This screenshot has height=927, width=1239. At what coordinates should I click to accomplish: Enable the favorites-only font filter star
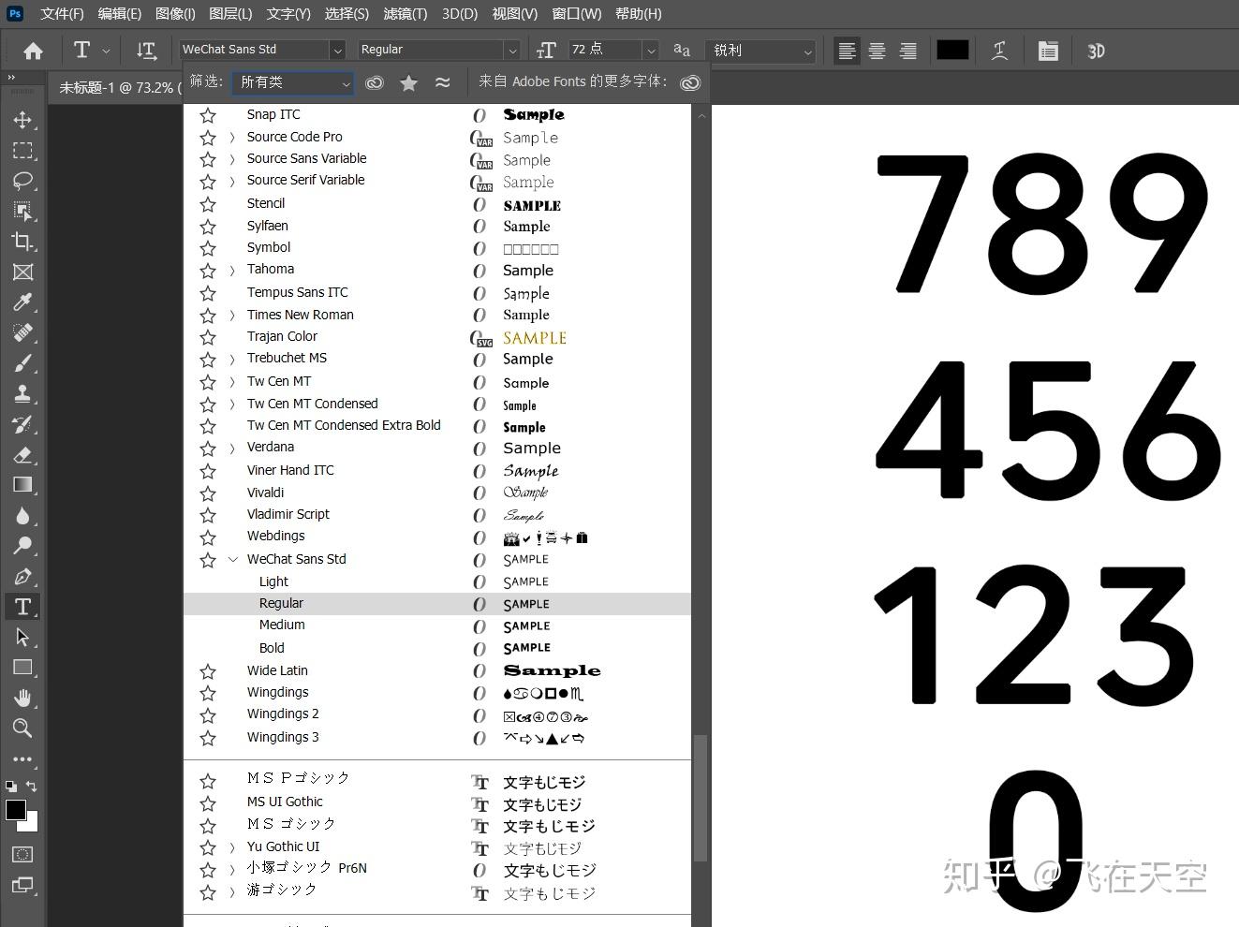click(x=408, y=82)
